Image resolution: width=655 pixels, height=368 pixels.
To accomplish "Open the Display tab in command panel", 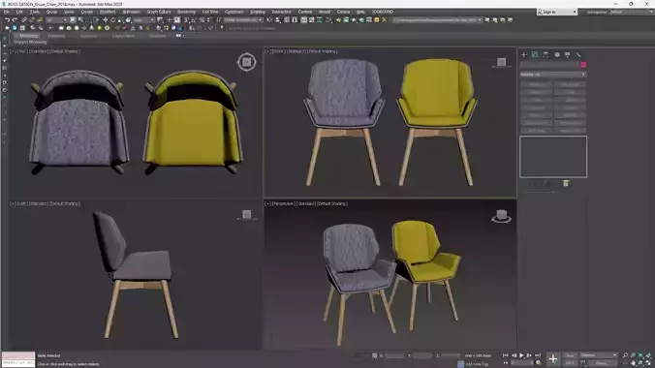I will coord(567,55).
